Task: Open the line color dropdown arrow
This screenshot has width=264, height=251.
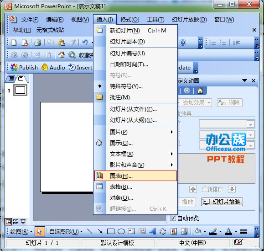Action: (220, 231)
